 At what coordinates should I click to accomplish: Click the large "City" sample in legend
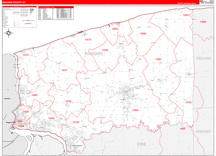pos(32,9)
